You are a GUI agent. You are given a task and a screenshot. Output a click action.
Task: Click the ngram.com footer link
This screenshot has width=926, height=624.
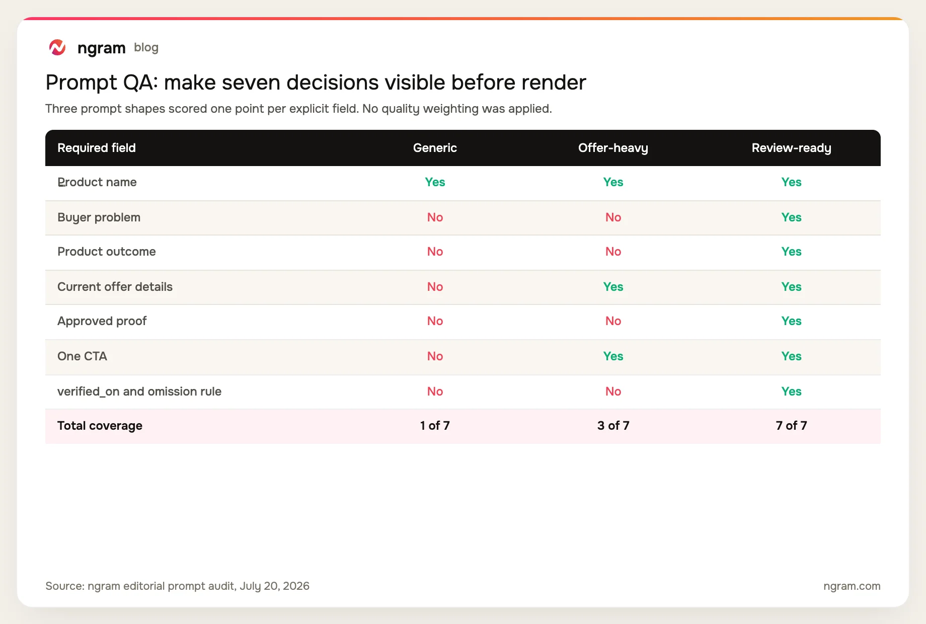[852, 586]
